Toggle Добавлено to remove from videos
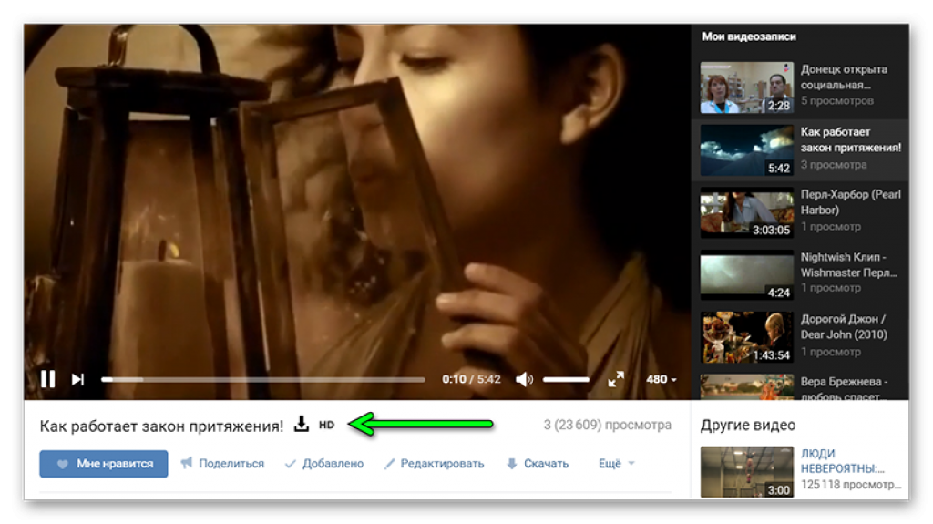The width and height of the screenshot is (933, 524). click(x=324, y=464)
